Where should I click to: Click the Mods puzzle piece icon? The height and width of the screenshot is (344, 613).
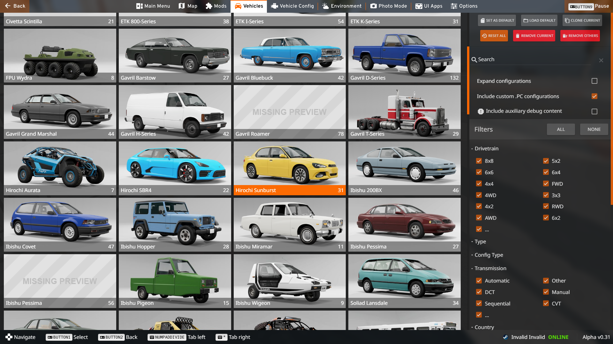pos(209,6)
